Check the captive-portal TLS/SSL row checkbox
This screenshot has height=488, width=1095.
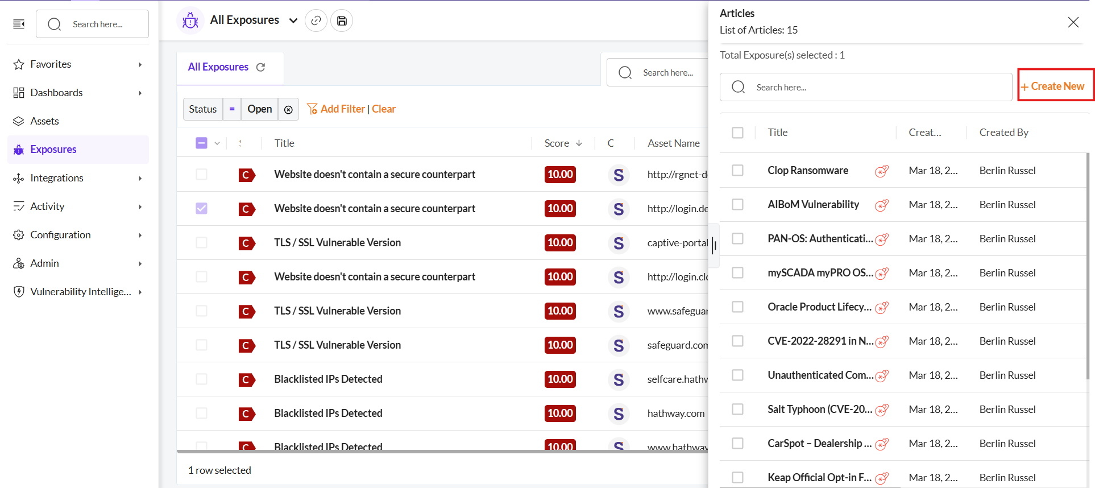pyautogui.click(x=201, y=243)
